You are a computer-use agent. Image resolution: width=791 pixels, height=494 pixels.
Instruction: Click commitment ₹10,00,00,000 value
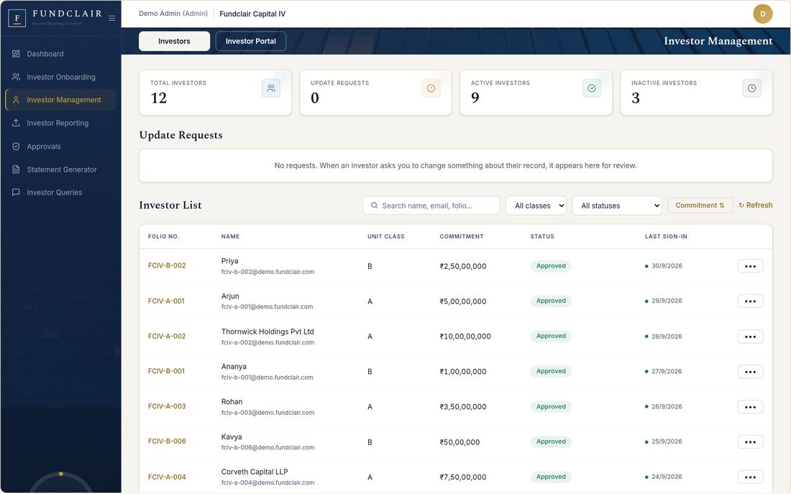465,337
